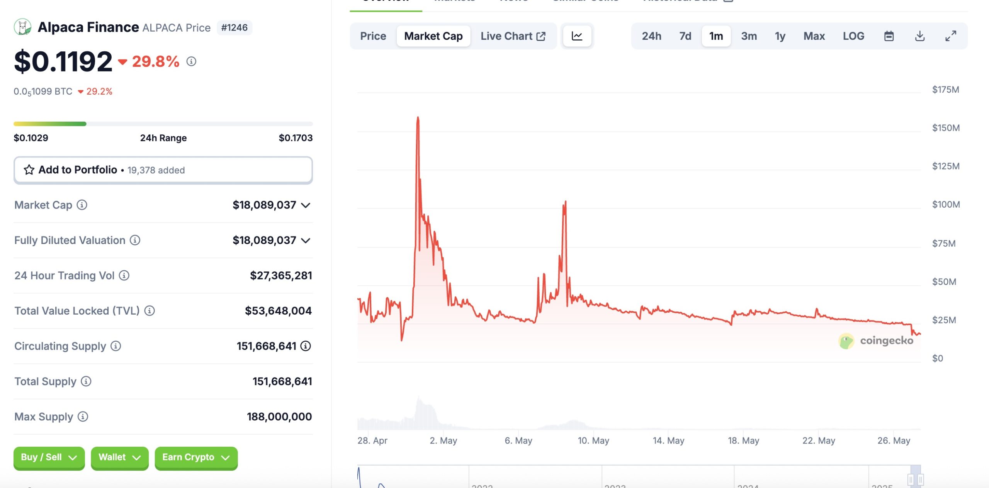Click the calendar date range icon
This screenshot has width=989, height=488.
(889, 36)
